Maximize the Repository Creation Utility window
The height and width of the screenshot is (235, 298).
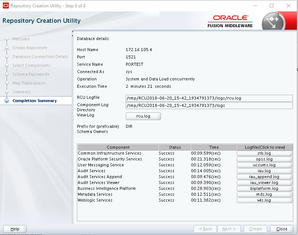point(272,6)
